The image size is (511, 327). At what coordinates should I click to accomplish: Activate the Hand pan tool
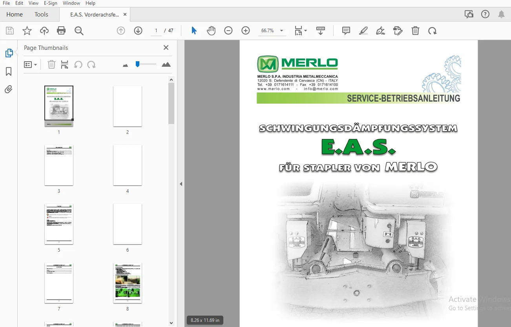[x=211, y=31]
